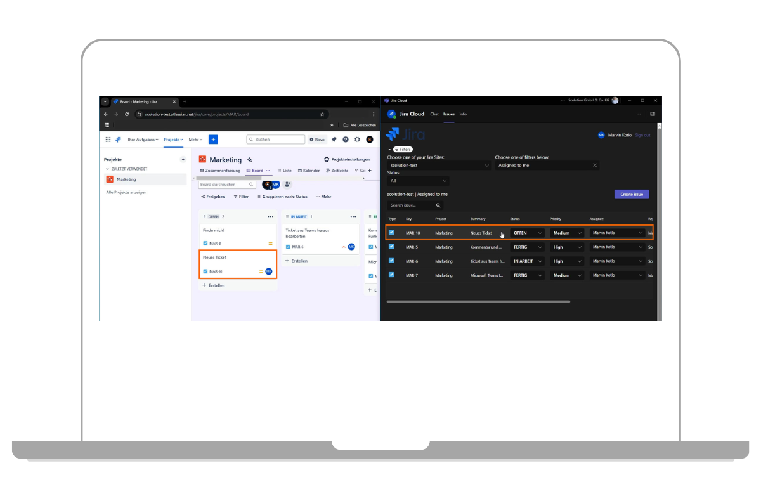Image resolution: width=761 pixels, height=501 pixels.
Task: Click the type checkbox for MAR-5 row
Action: pos(391,247)
